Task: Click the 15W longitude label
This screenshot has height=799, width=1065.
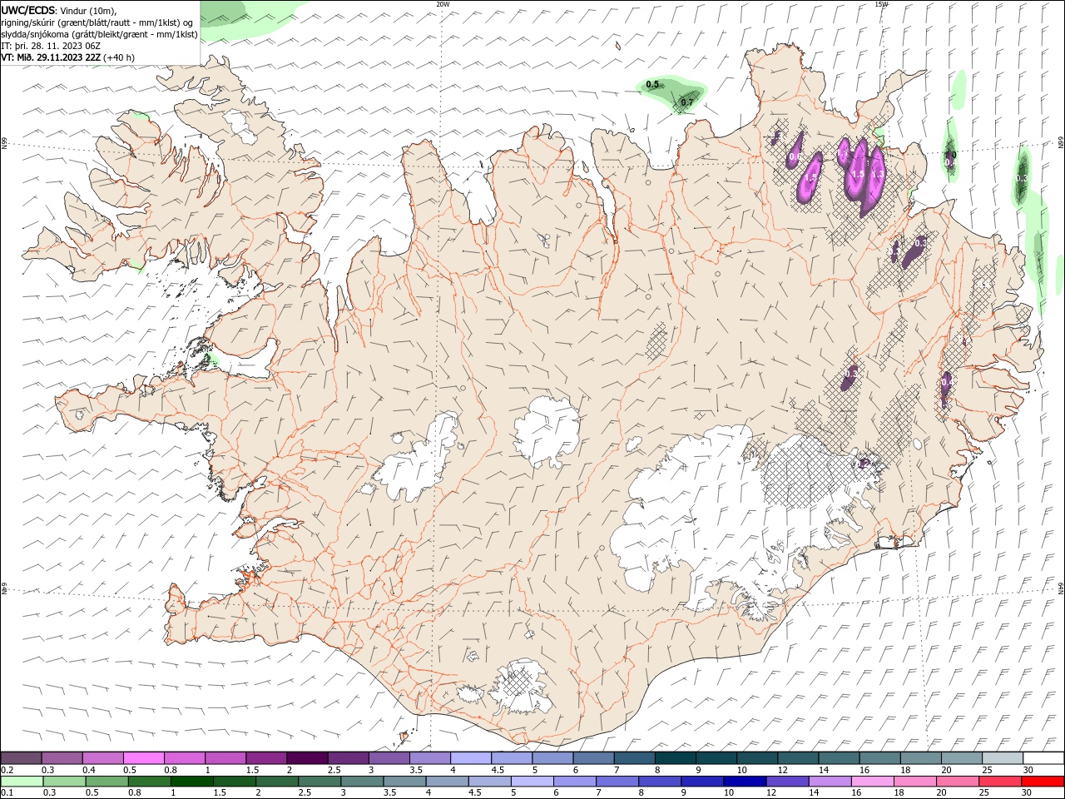Action: 881,4
